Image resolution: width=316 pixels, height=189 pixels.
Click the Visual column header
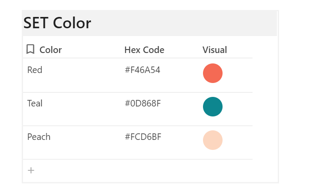(215, 50)
